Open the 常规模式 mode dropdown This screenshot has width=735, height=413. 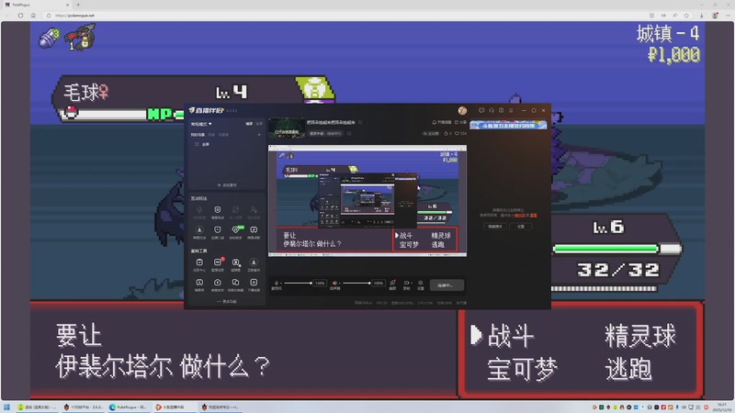(201, 124)
